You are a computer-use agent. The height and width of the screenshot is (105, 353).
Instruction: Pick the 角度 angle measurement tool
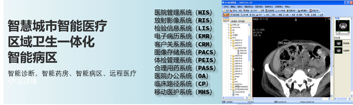click(x=292, y=15)
